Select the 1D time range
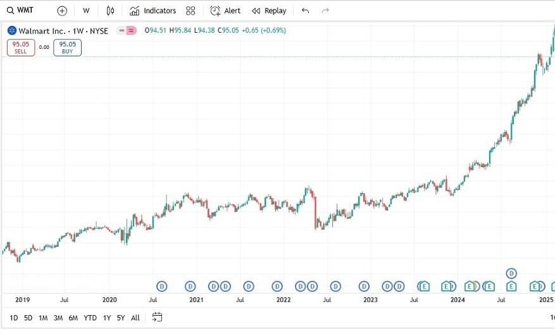 pos(14,318)
